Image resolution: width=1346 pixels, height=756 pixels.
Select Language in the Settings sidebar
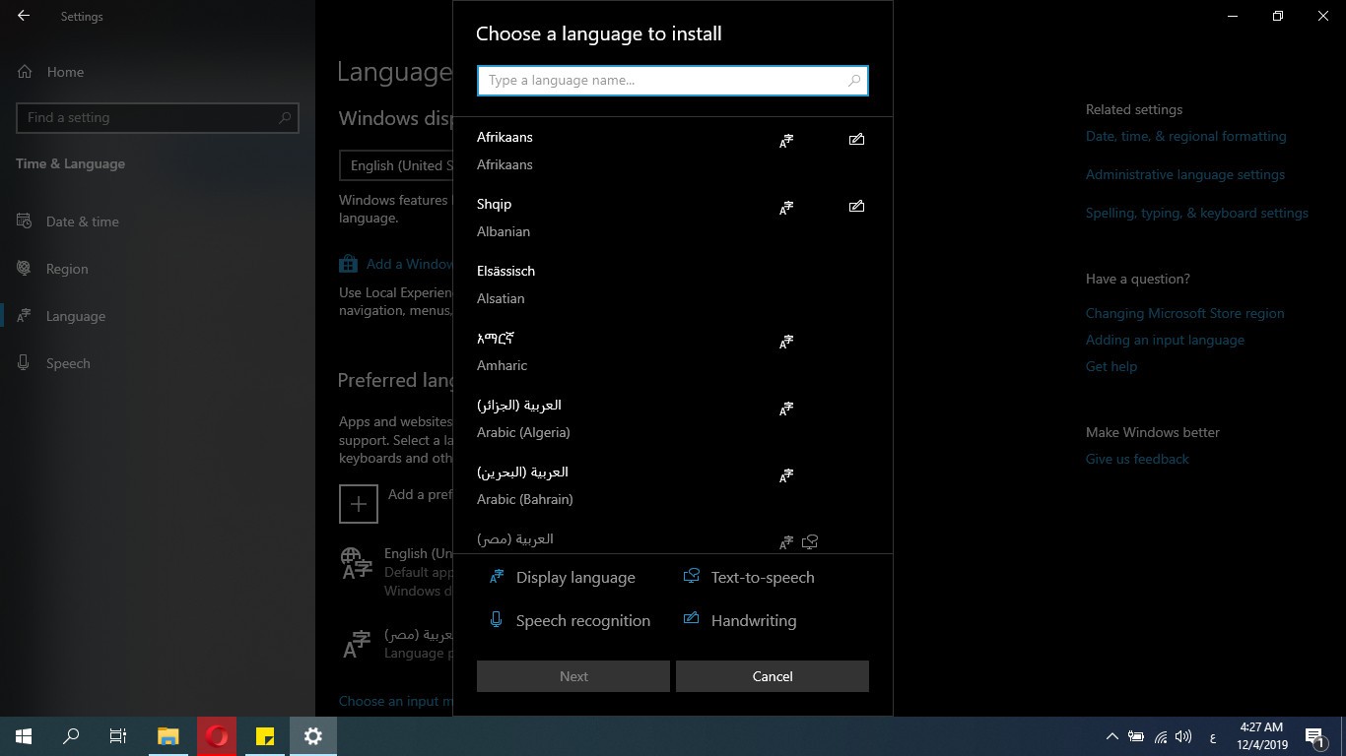158,316
